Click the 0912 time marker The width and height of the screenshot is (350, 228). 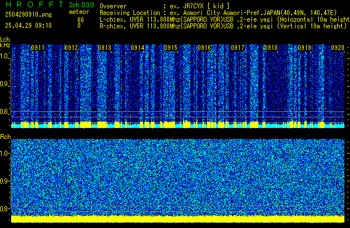[x=71, y=48]
